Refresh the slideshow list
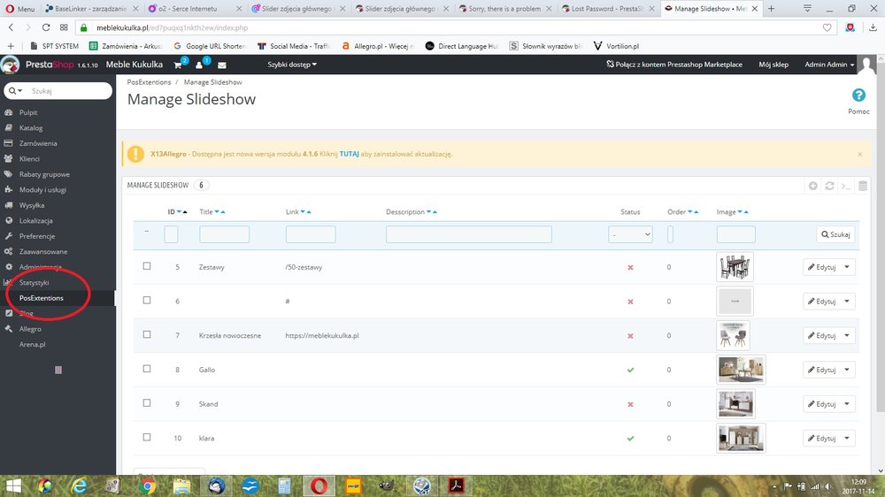Viewport: 885px width, 497px height. coord(829,186)
